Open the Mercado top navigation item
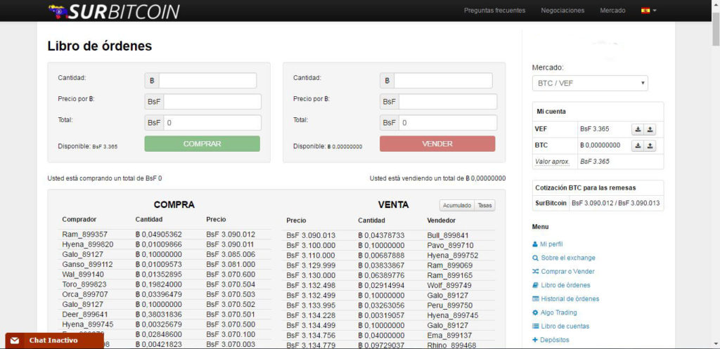Viewport: 720px width, 349px height. click(612, 11)
